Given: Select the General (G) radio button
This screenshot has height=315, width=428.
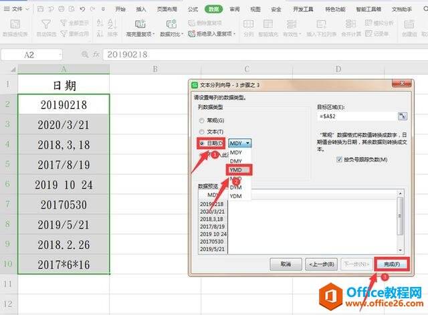Looking at the screenshot, I should (x=202, y=120).
